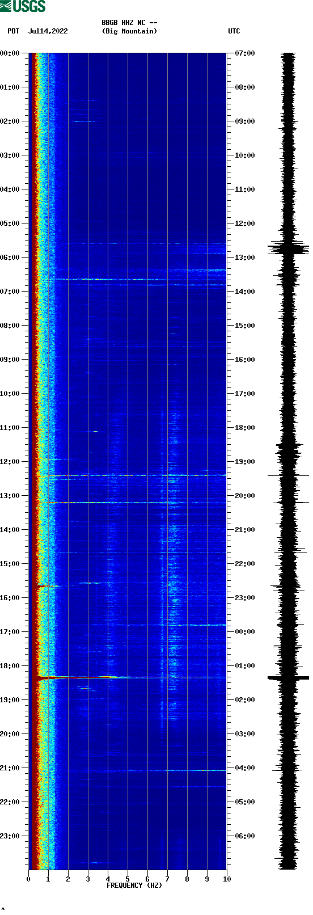Click the USGS logo
The height and width of the screenshot is (915, 313).
pyautogui.click(x=23, y=6)
